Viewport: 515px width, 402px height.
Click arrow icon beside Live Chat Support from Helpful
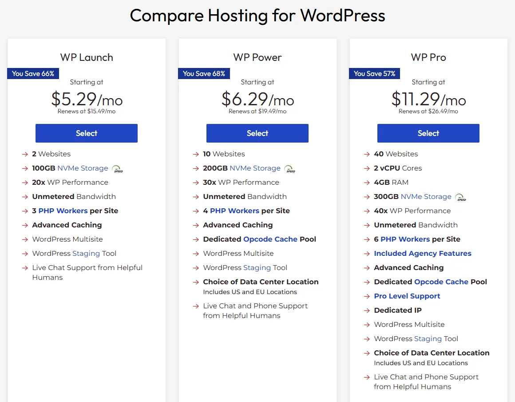pyautogui.click(x=25, y=268)
